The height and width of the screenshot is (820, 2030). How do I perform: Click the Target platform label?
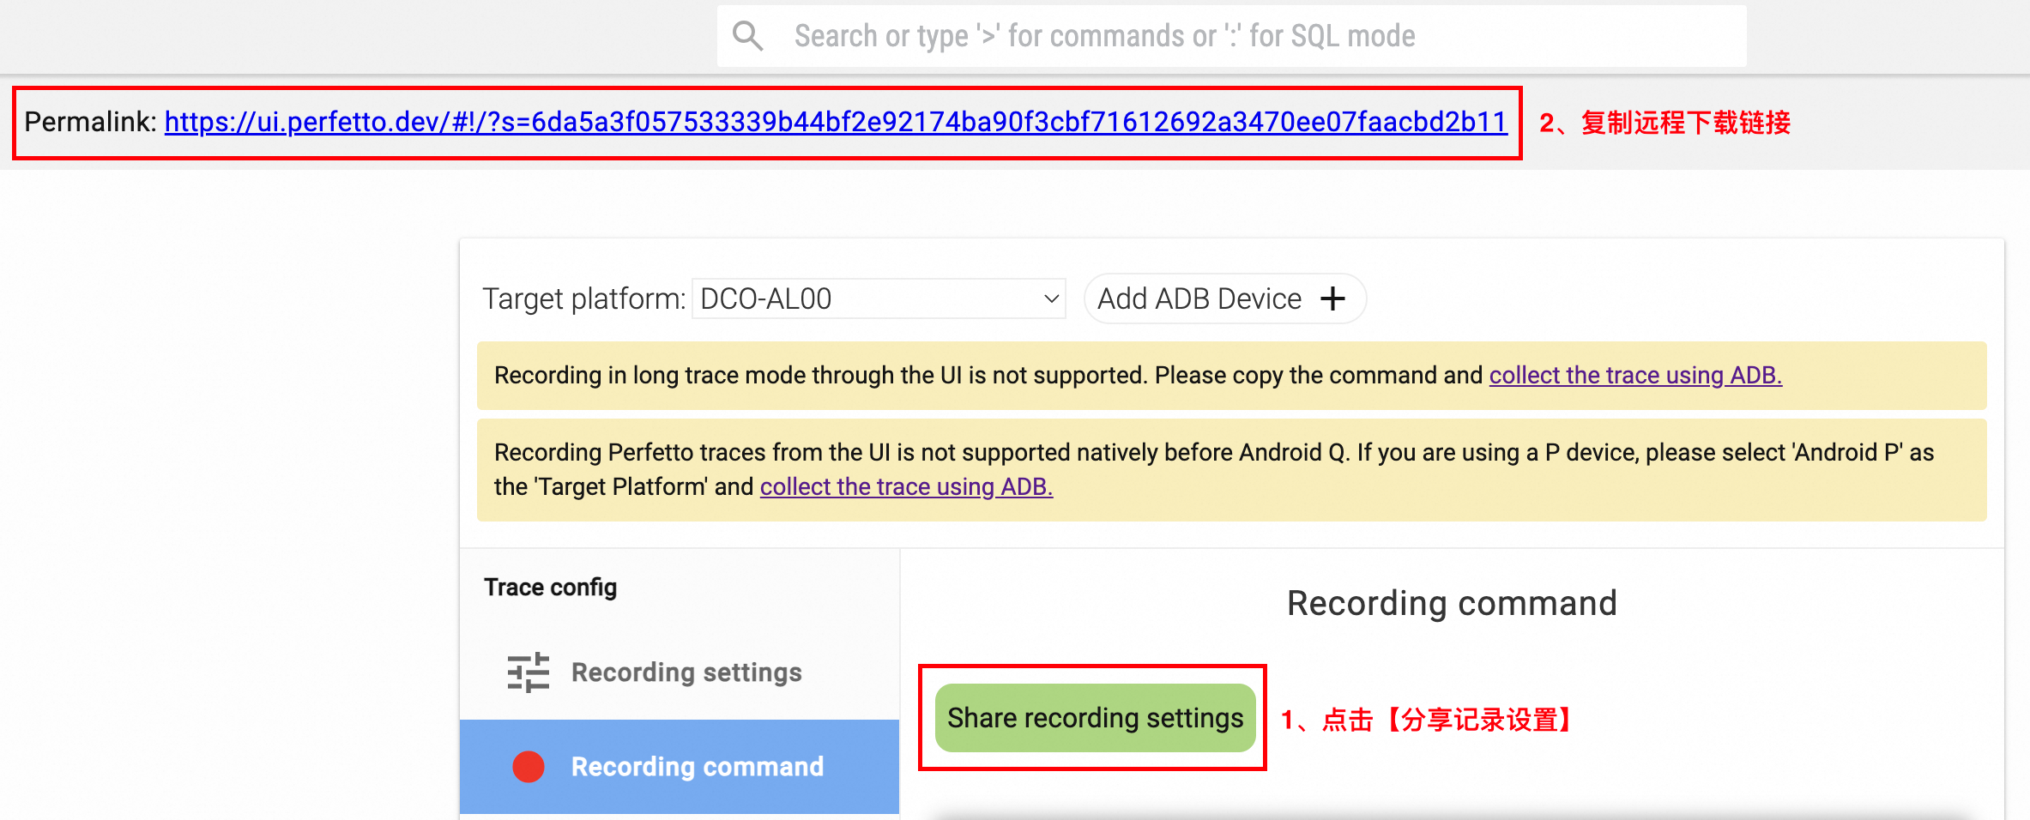583,298
